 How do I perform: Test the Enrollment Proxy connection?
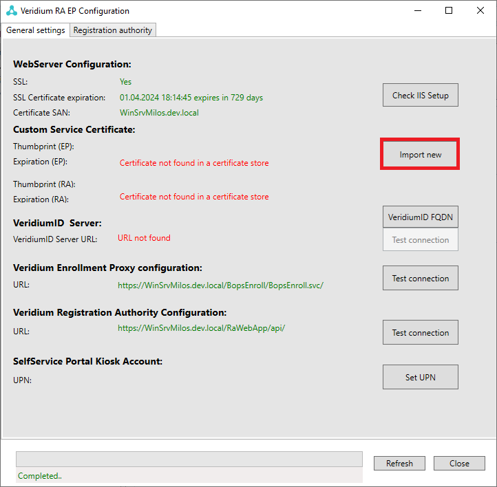click(420, 279)
